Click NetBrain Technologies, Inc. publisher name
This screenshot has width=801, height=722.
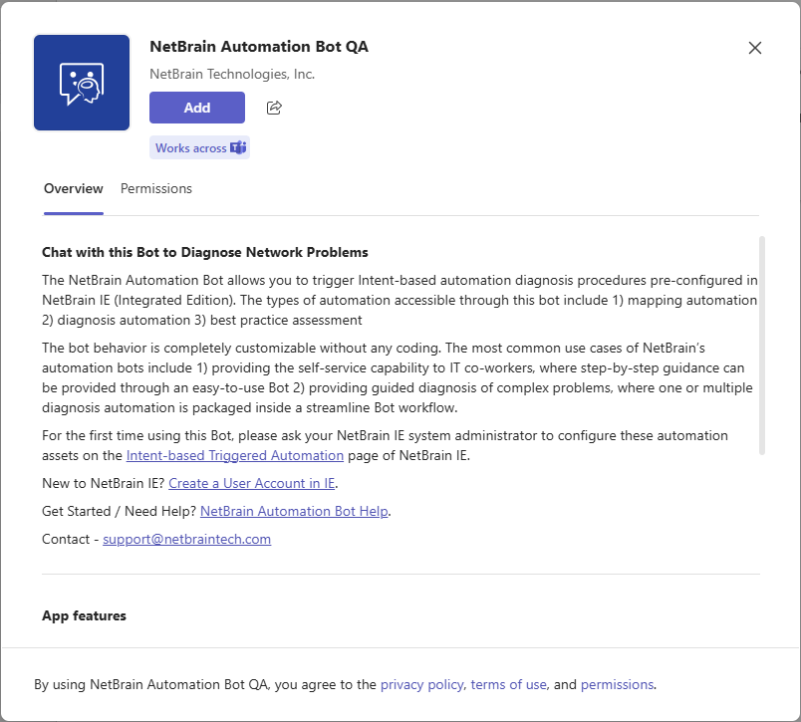click(232, 74)
